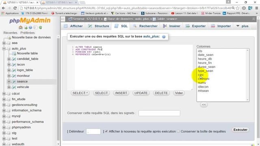Switch to Afficher tab
The height and width of the screenshot is (146, 260).
[x=73, y=26]
